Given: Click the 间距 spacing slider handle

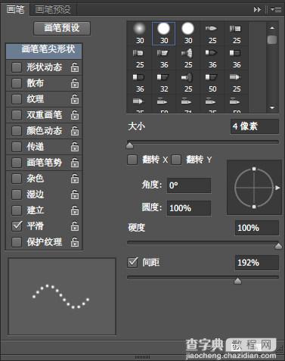Looking at the screenshot, I should click(x=237, y=281).
